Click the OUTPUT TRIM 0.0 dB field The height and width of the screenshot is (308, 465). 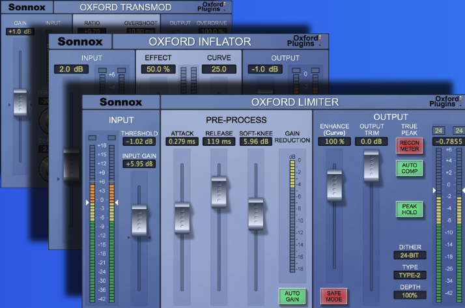(x=371, y=141)
